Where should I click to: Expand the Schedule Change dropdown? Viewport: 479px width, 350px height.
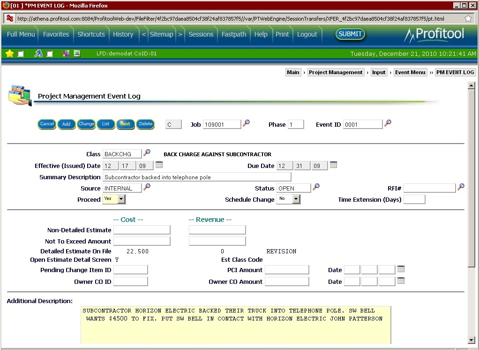coord(296,199)
